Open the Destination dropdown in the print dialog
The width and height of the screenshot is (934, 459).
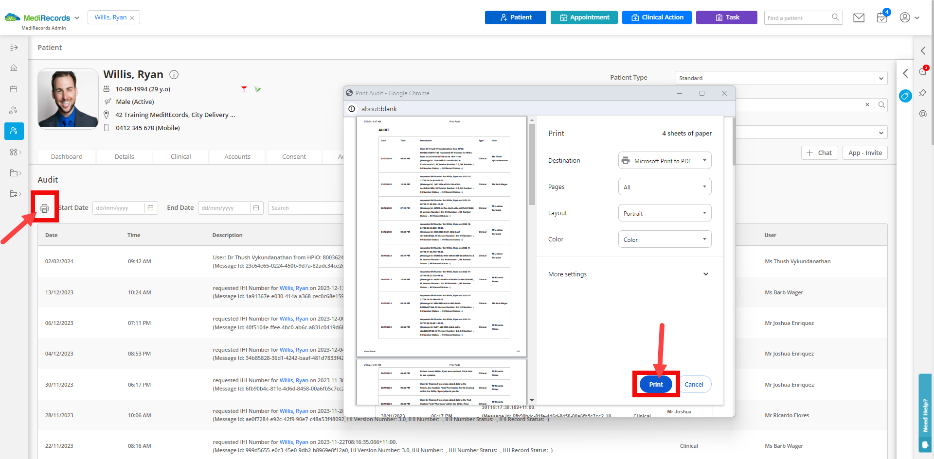pyautogui.click(x=664, y=160)
